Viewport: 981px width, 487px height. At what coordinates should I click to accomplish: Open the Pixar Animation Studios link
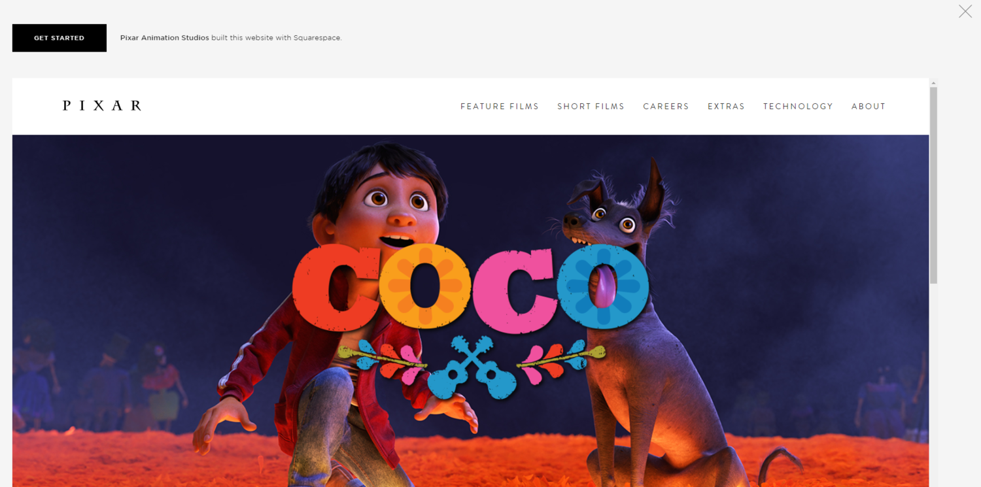tap(165, 38)
